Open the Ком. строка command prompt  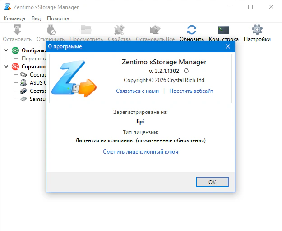[223, 30]
